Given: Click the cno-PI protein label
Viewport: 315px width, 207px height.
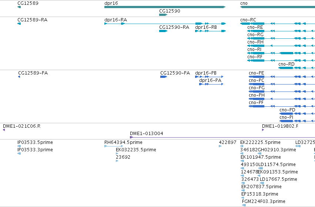Looking at the screenshot, I should tap(286, 117).
